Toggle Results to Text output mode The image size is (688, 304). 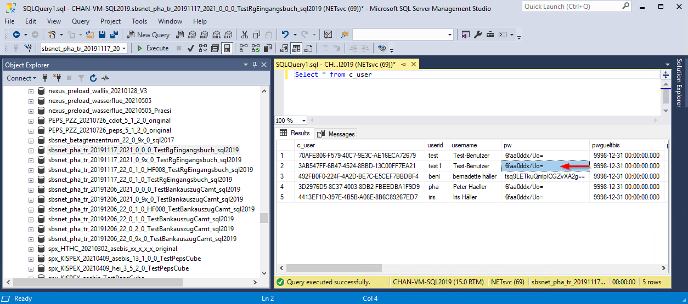coord(284,48)
